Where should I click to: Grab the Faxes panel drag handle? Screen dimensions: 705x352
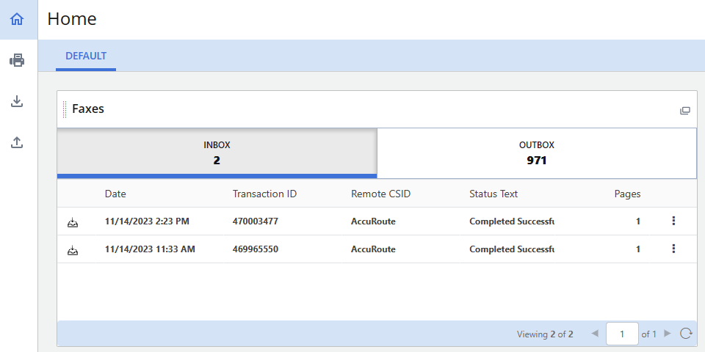65,109
